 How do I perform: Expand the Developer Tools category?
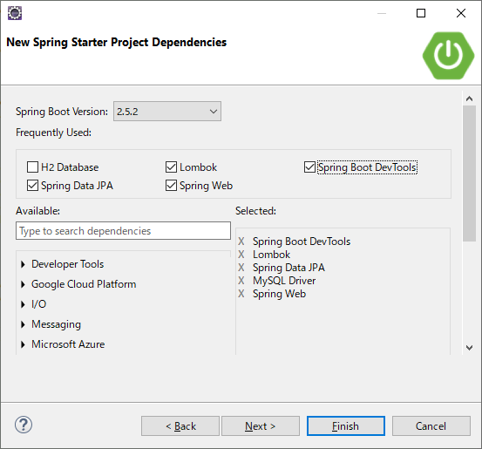[x=23, y=264]
